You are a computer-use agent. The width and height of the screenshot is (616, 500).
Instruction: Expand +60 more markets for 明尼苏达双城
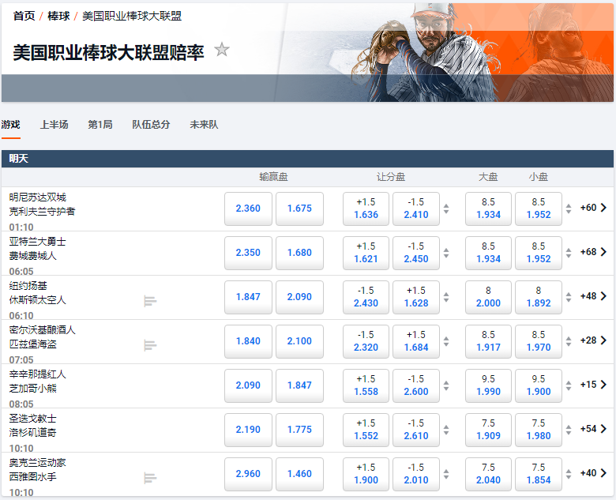pos(593,209)
